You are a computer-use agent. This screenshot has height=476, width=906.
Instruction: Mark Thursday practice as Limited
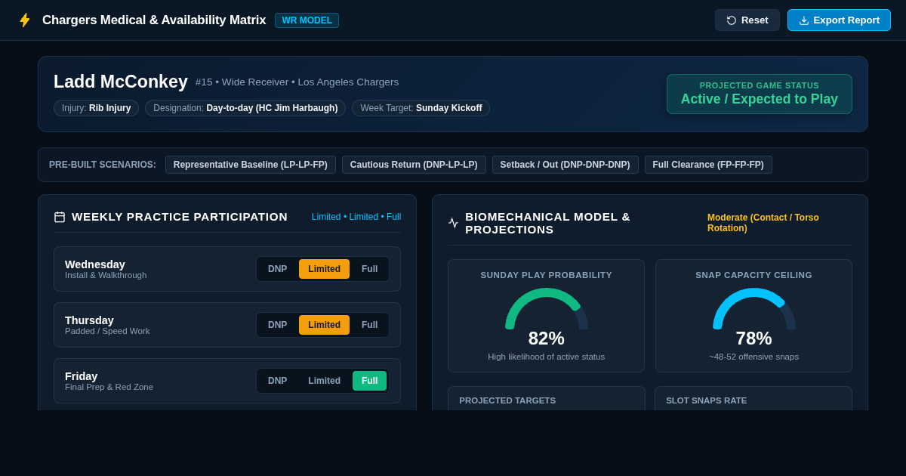(x=324, y=325)
